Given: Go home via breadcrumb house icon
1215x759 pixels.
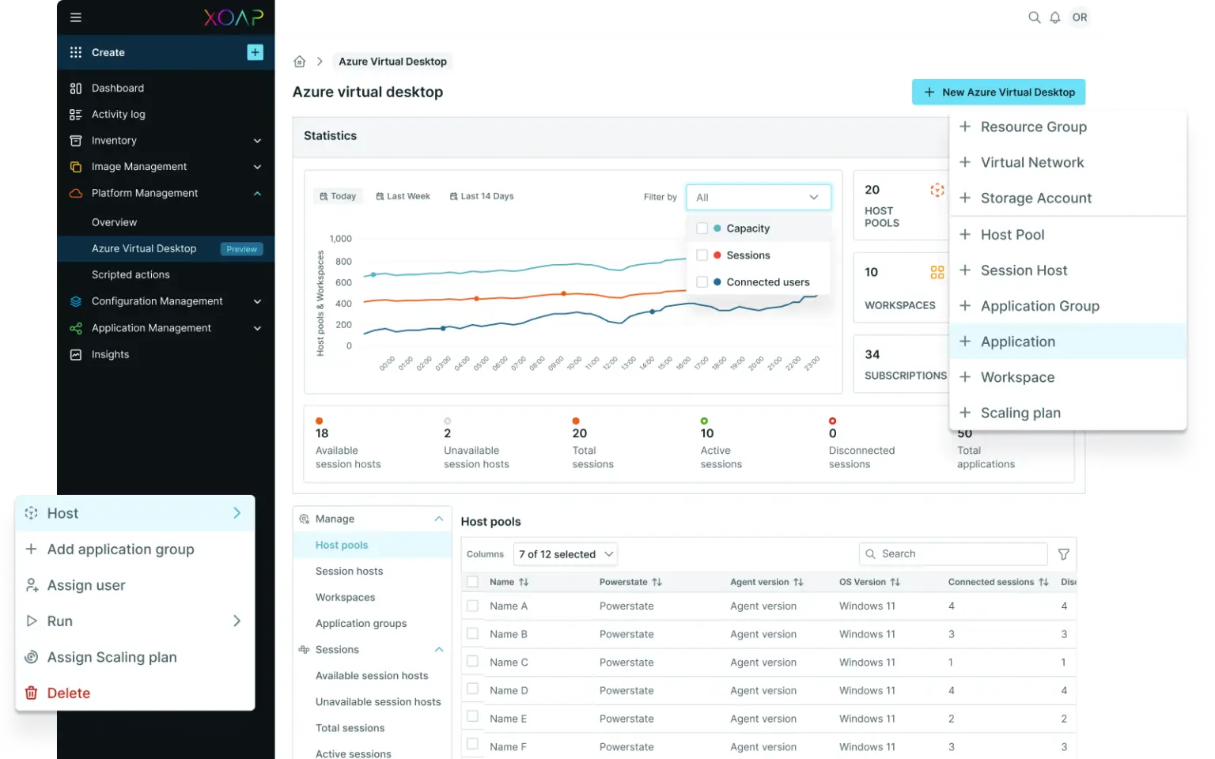Looking at the screenshot, I should click(x=300, y=62).
